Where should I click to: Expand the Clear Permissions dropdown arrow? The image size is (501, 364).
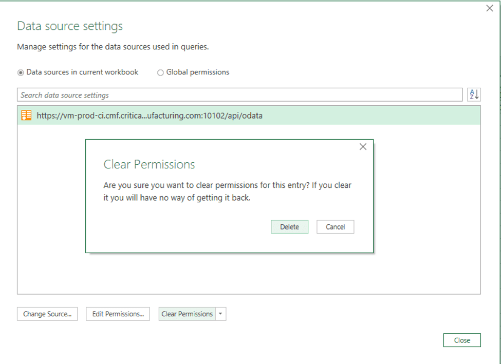(x=220, y=314)
